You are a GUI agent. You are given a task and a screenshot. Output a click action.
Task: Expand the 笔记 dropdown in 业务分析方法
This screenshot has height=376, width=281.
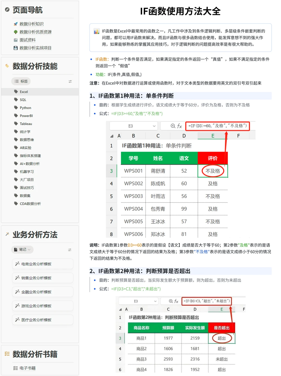[22, 250]
